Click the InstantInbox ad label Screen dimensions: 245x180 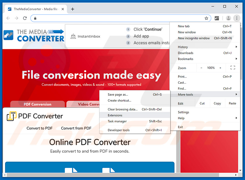coord(89,36)
